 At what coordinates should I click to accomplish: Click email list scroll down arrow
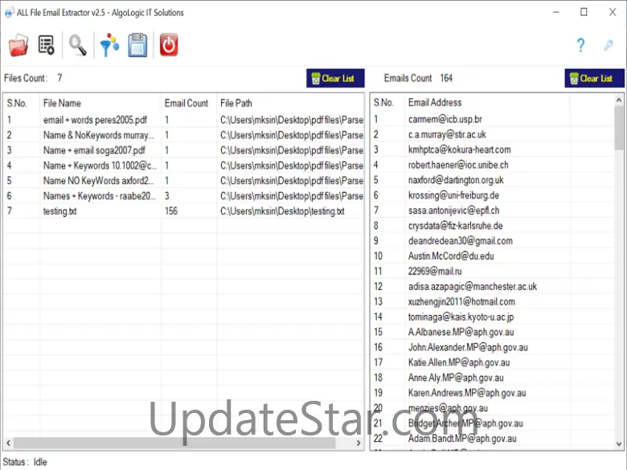[619, 443]
